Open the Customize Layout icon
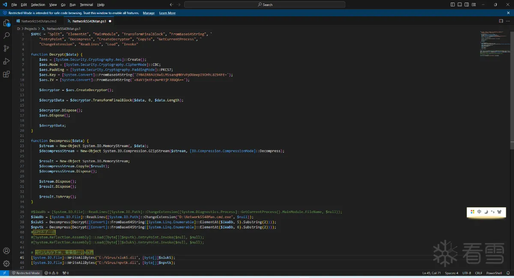The height and width of the screenshot is (278, 514). [474, 5]
